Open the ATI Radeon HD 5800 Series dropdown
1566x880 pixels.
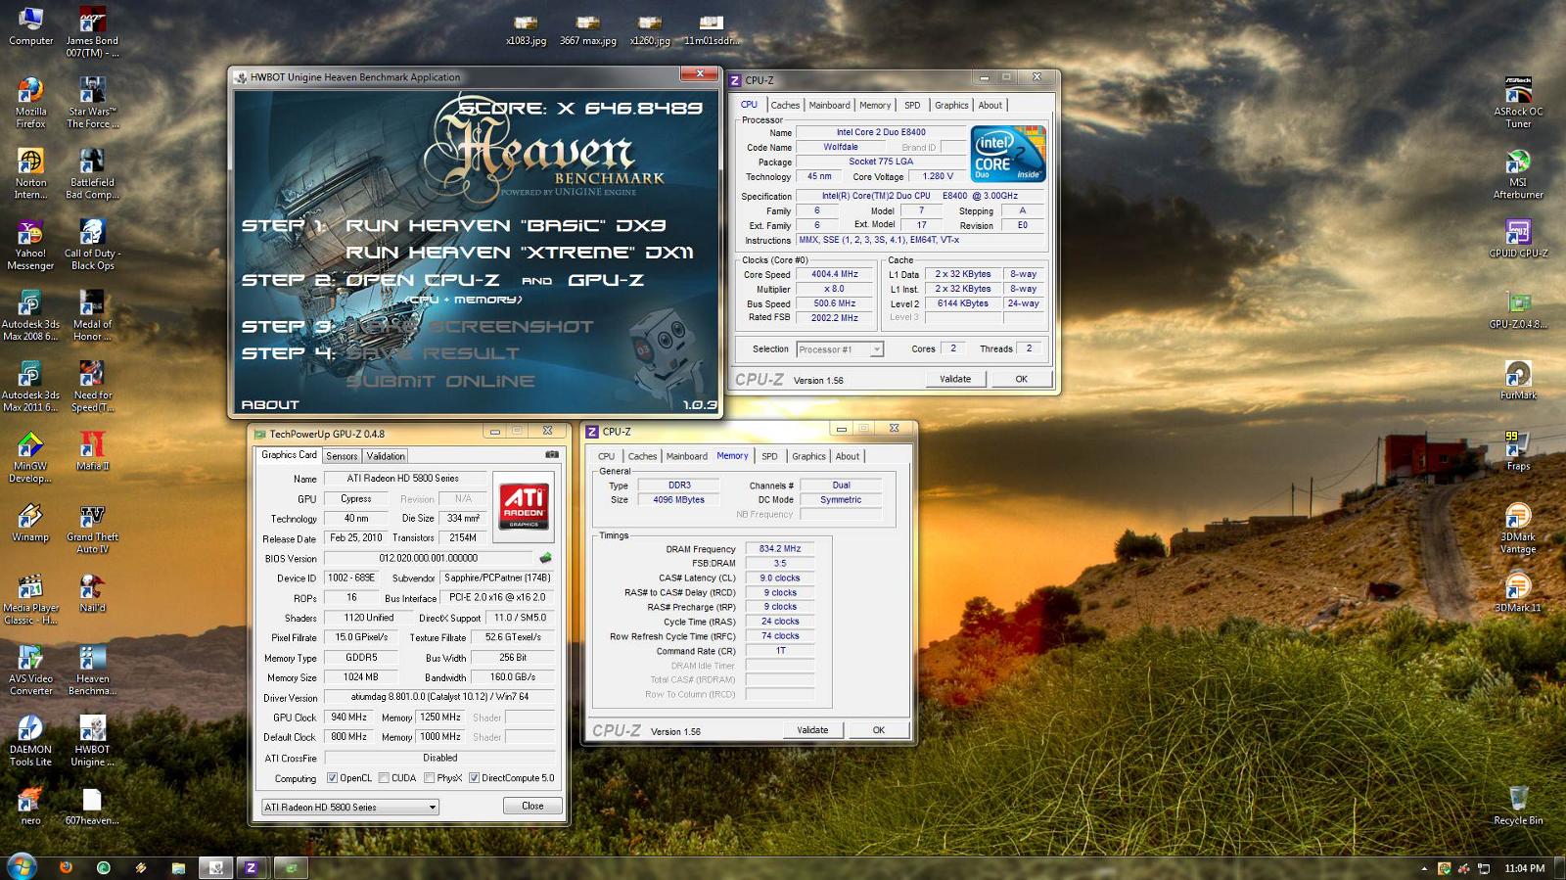[349, 807]
